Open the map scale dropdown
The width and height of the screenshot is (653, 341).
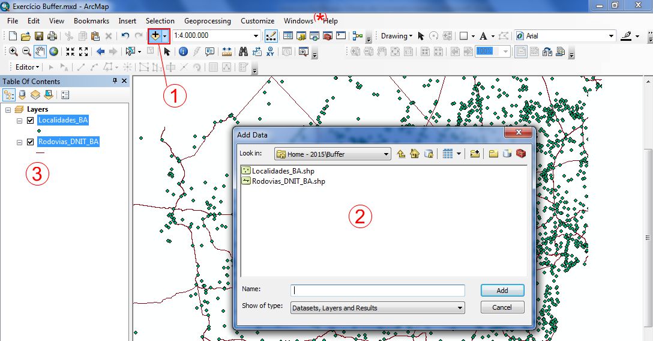[x=256, y=36]
